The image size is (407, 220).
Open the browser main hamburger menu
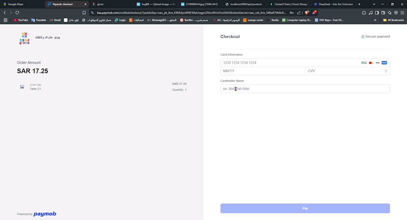402,13
